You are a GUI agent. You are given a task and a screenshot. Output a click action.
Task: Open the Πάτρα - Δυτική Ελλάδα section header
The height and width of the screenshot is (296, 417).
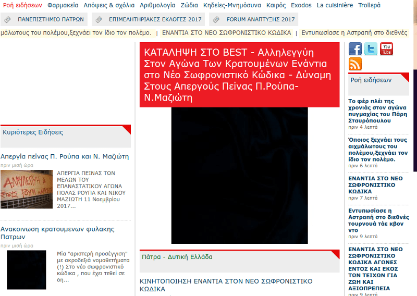coord(177,257)
